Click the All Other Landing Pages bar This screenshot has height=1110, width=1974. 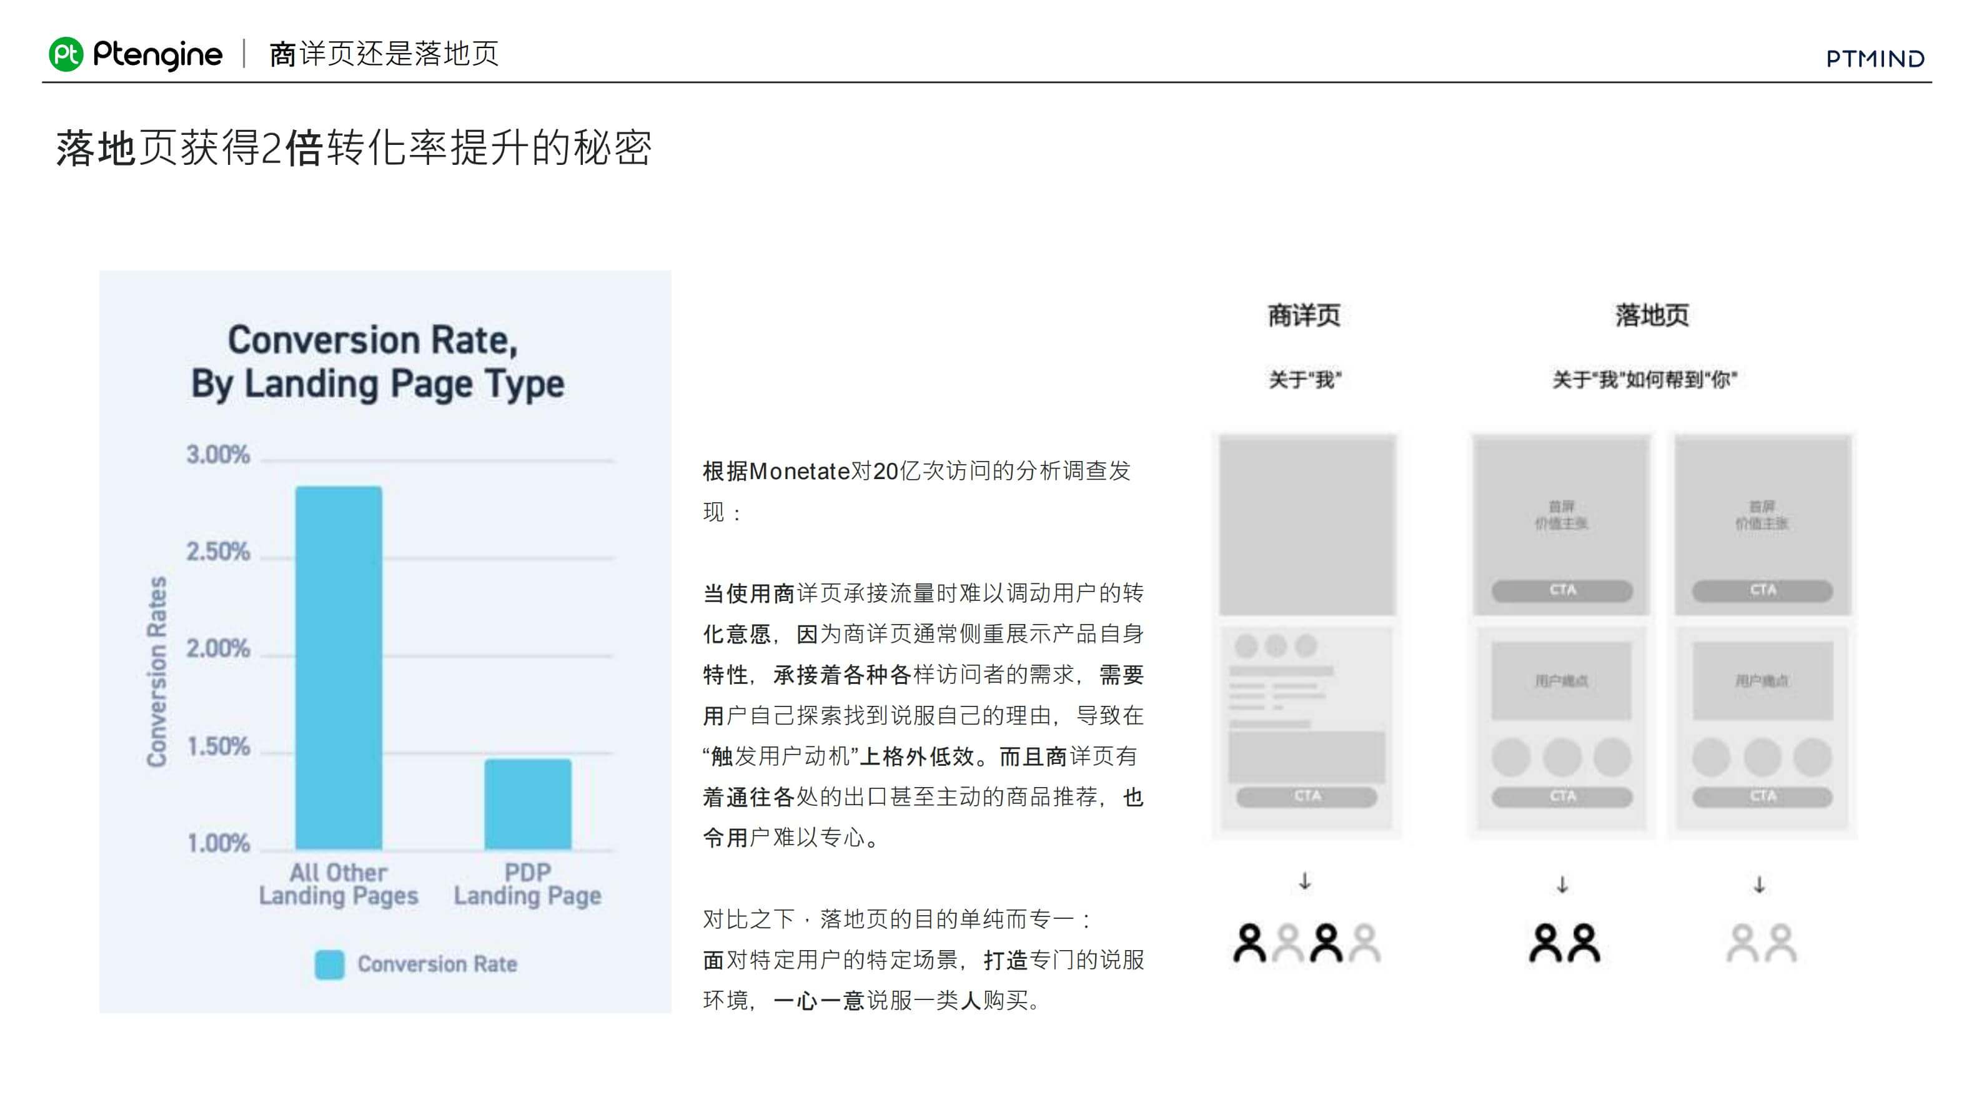click(339, 668)
